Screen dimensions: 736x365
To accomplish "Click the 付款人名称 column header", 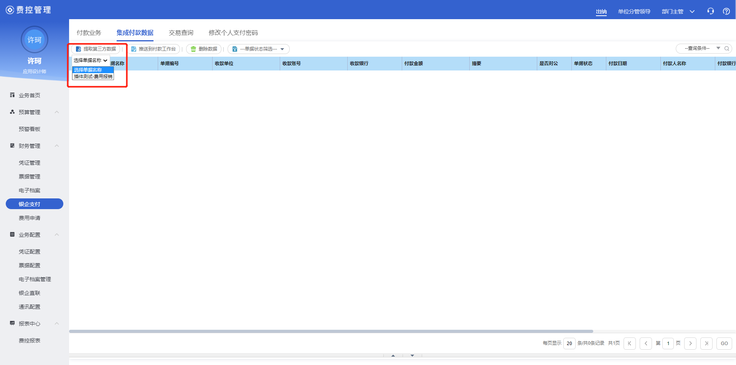I will tap(688, 64).
